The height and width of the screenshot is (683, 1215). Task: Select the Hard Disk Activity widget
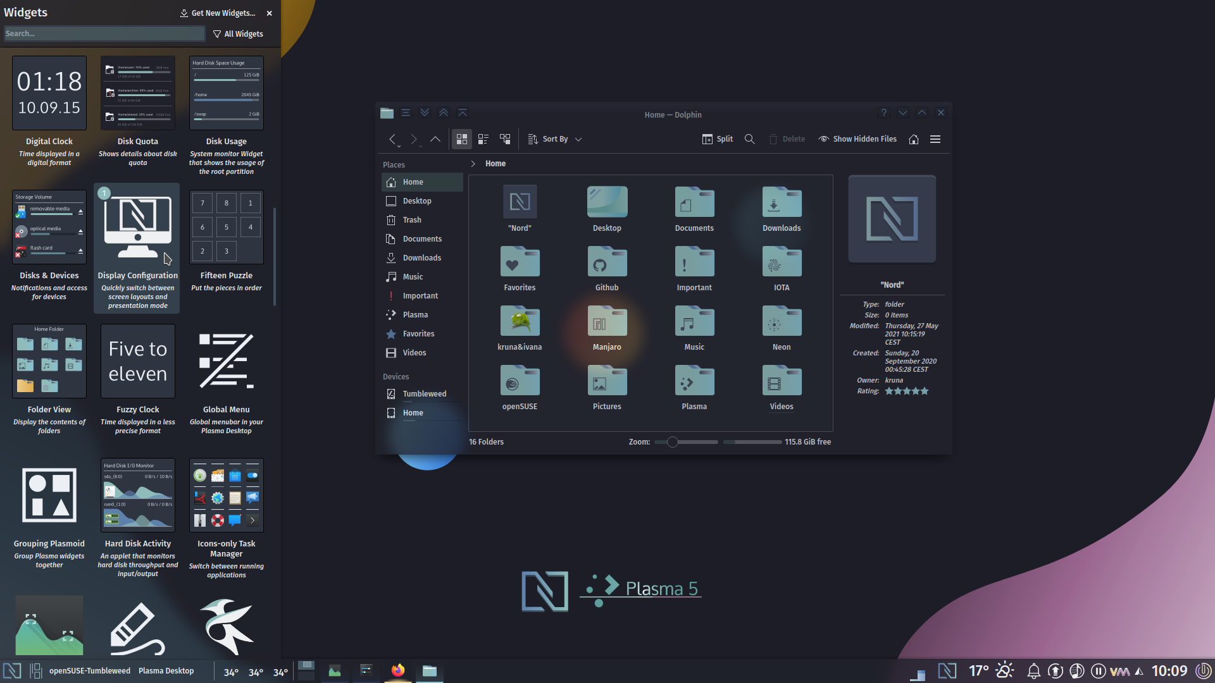pyautogui.click(x=138, y=519)
